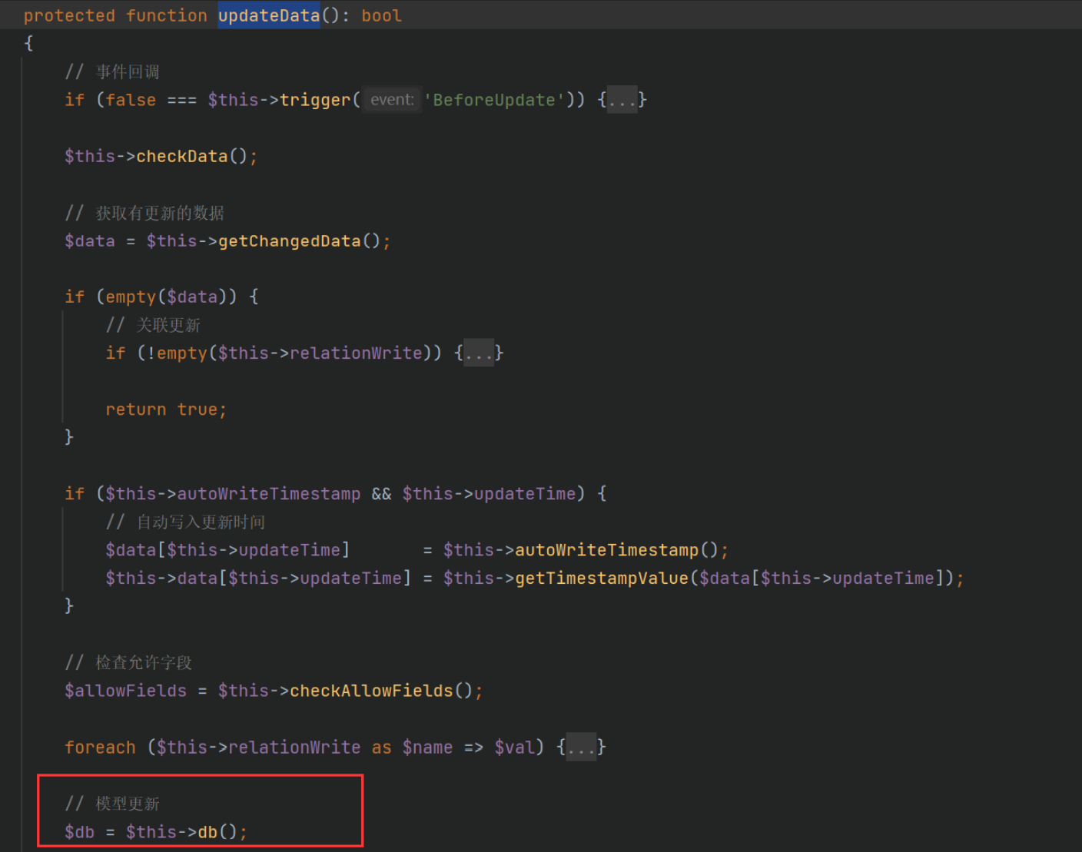The height and width of the screenshot is (852, 1082).
Task: Click the comment '// 自动写入更新时间'
Action: [x=185, y=522]
